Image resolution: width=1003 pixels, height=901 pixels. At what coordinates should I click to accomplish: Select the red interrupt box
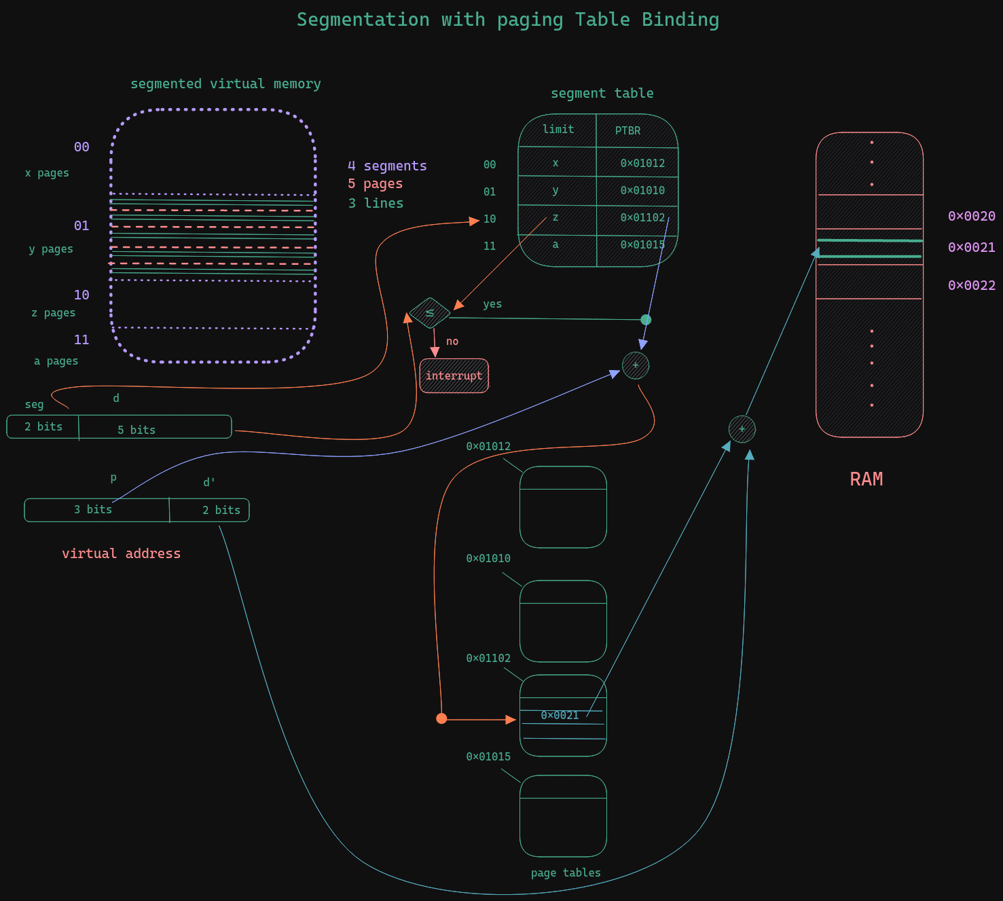point(454,375)
